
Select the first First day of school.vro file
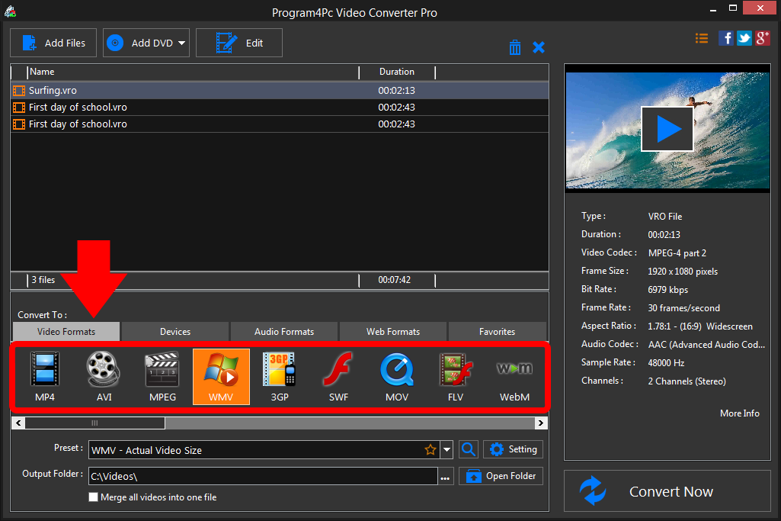click(78, 108)
